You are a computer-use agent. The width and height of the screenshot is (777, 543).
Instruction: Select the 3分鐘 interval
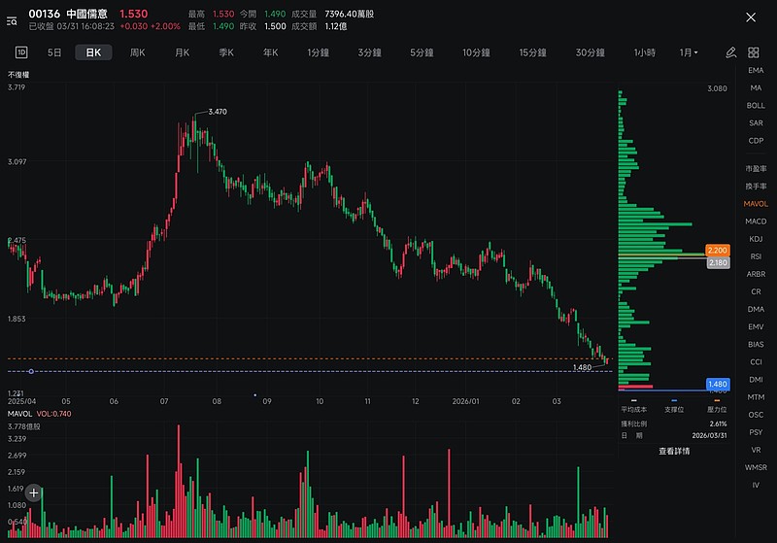coord(370,52)
